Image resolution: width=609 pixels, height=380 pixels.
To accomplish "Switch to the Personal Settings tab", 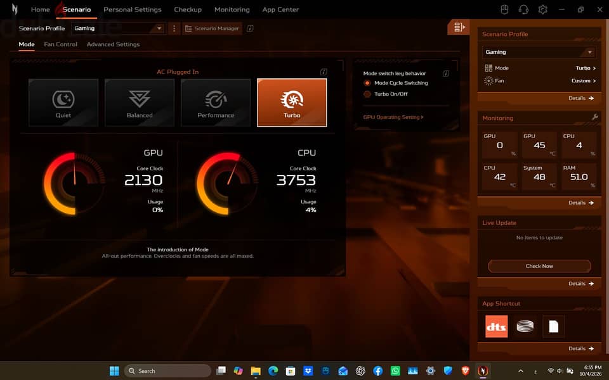I will [x=133, y=9].
